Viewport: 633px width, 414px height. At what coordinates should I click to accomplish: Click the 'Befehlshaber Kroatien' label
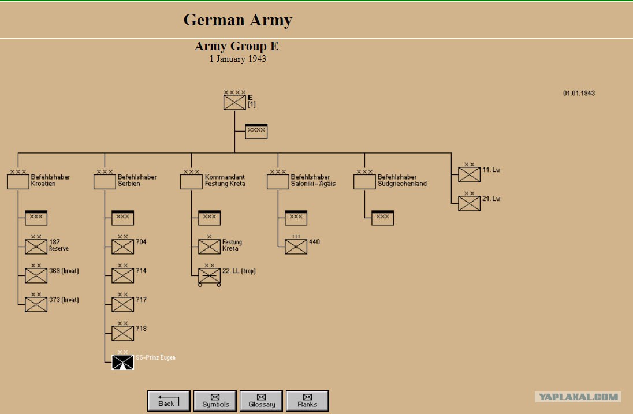point(50,180)
